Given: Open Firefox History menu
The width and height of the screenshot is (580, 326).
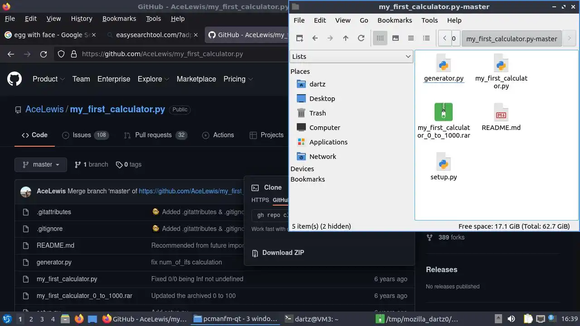Looking at the screenshot, I should (82, 19).
